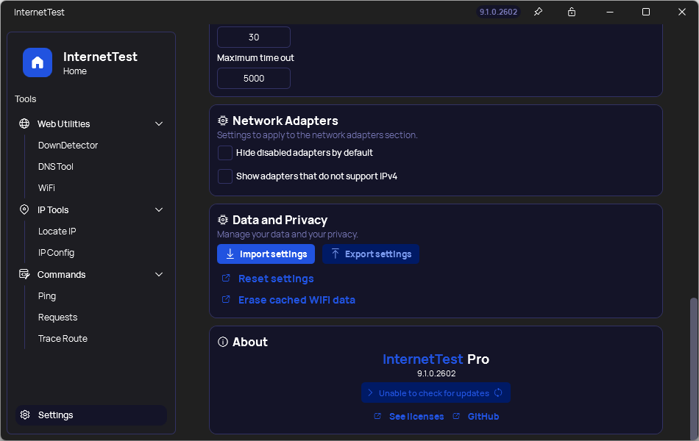This screenshot has width=699, height=441.
Task: Click the About info icon
Action: click(x=223, y=342)
